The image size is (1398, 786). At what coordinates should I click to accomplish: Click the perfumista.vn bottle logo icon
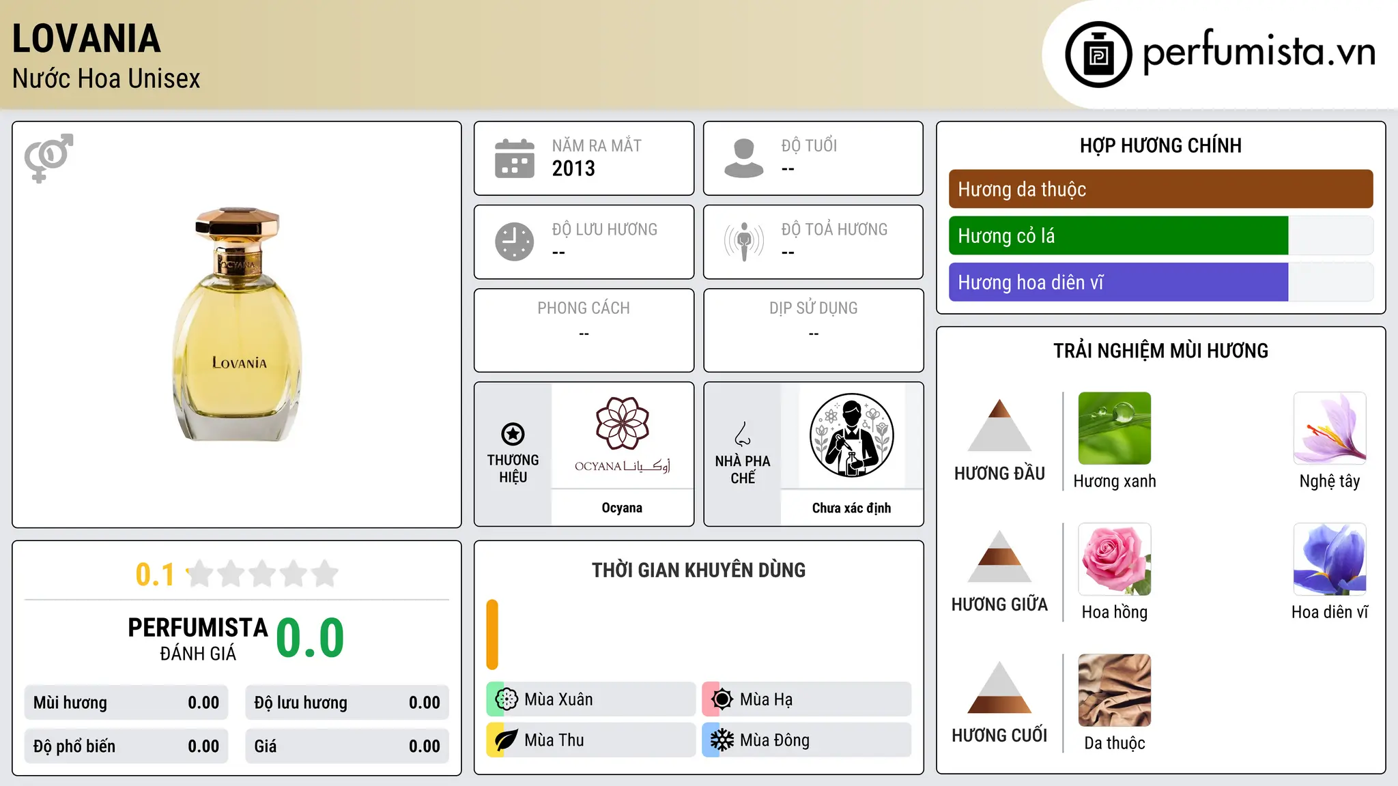pos(1098,55)
